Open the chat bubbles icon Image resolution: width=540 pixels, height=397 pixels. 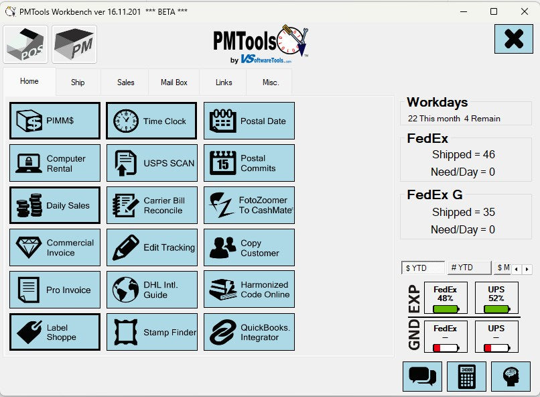tap(422, 376)
